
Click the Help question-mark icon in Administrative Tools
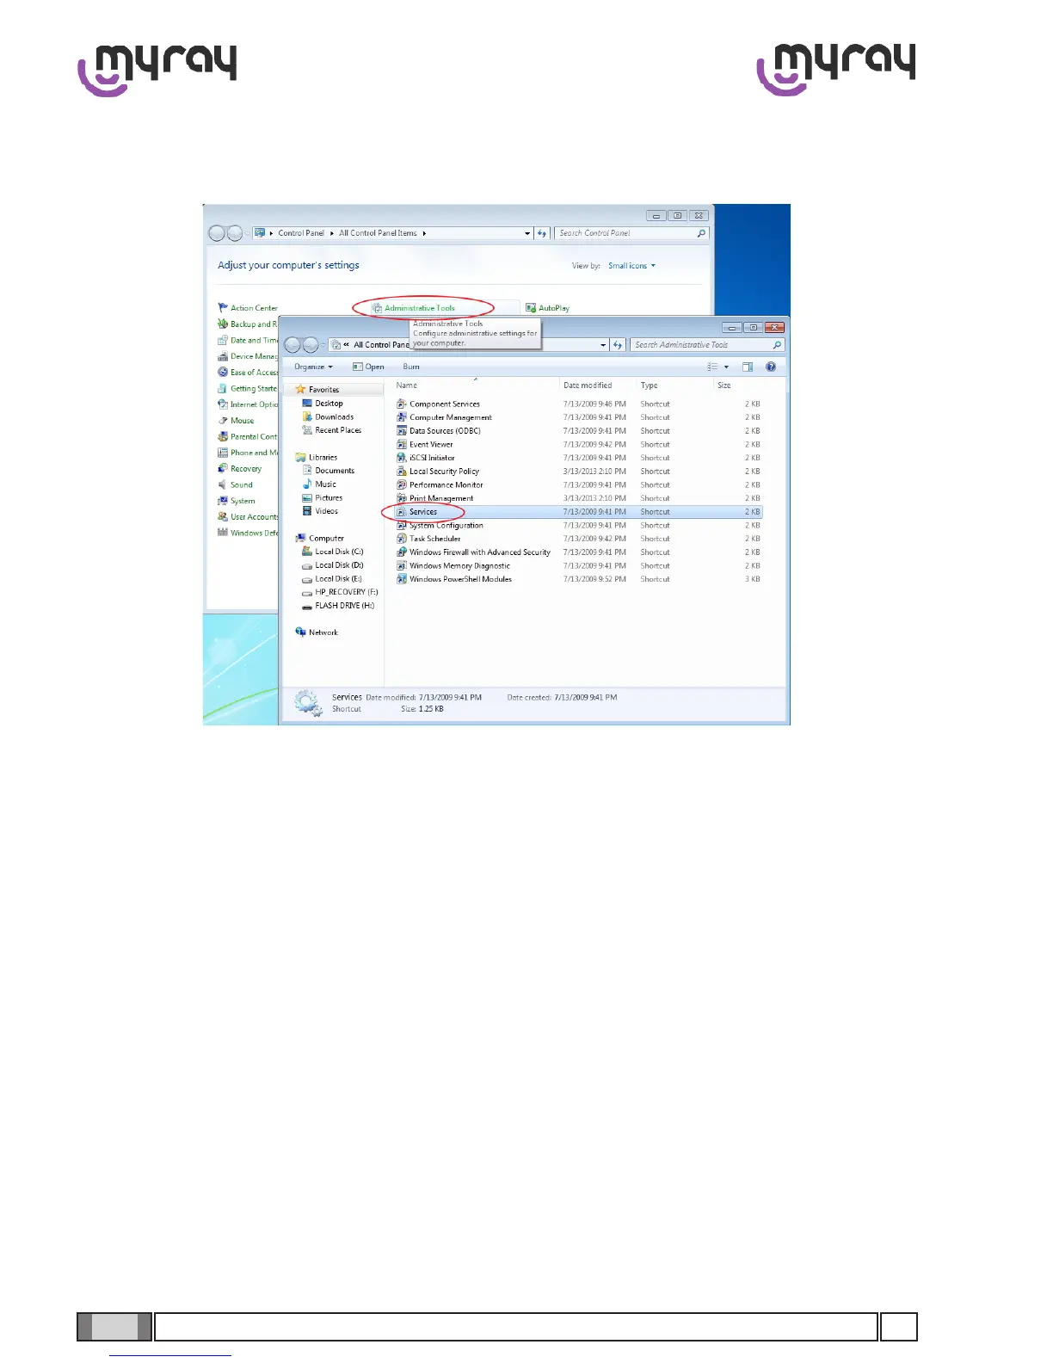tap(771, 367)
